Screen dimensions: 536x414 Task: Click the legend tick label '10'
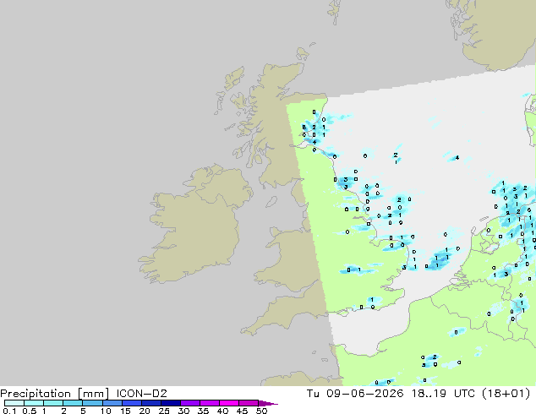[106, 411]
